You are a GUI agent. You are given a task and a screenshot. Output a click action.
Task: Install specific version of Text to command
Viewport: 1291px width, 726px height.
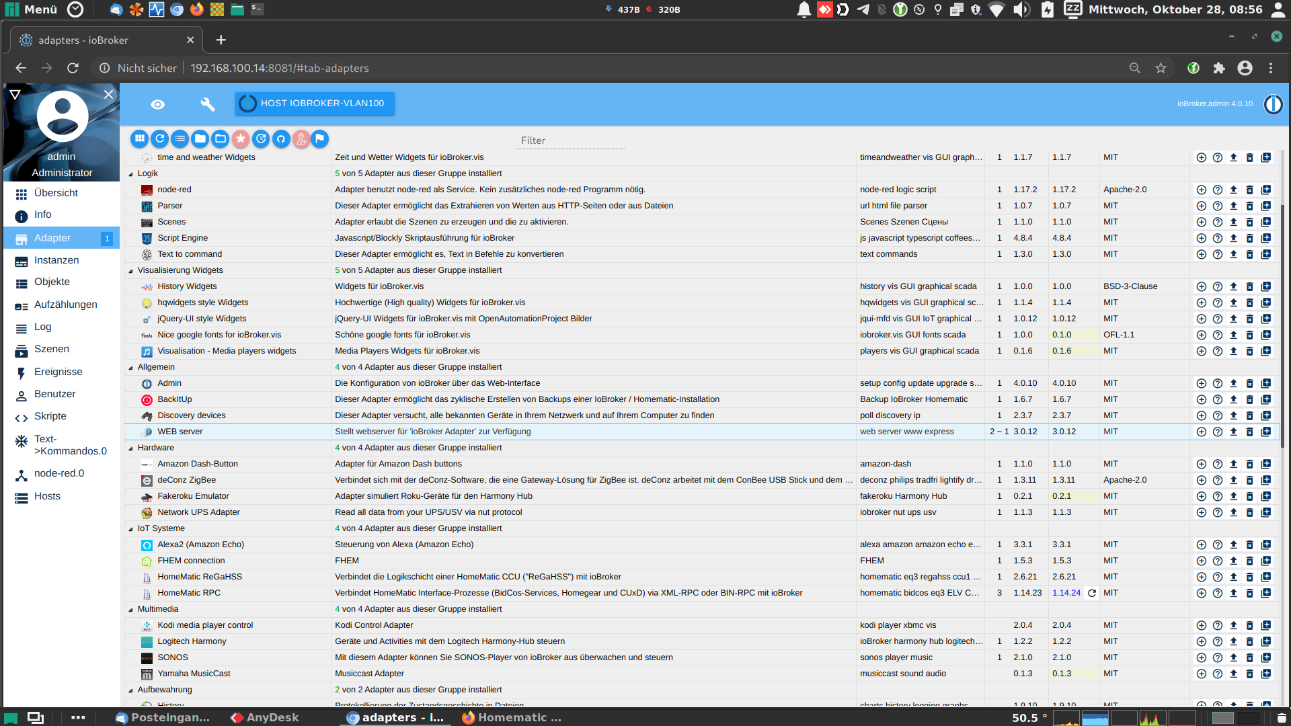click(x=1266, y=254)
